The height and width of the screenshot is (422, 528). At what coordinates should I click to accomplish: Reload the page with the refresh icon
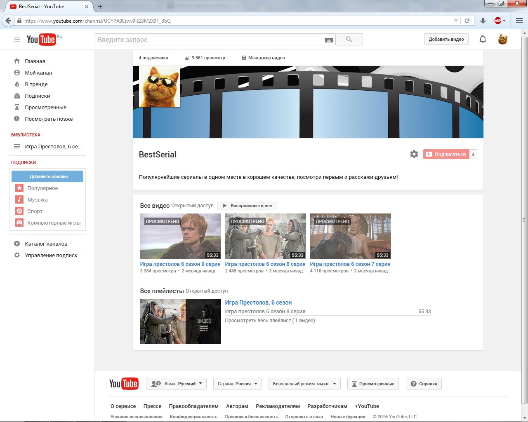[x=467, y=21]
